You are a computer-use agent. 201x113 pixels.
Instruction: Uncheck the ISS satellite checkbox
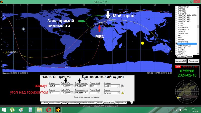click(176, 44)
